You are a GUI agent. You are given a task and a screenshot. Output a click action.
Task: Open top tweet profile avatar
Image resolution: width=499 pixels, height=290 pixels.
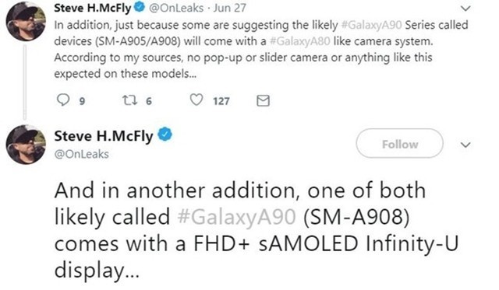[x=26, y=21]
